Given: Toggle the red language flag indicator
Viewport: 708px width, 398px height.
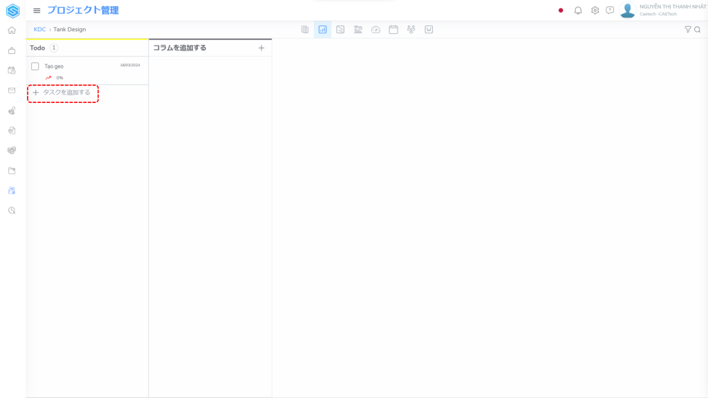Looking at the screenshot, I should pyautogui.click(x=561, y=10).
